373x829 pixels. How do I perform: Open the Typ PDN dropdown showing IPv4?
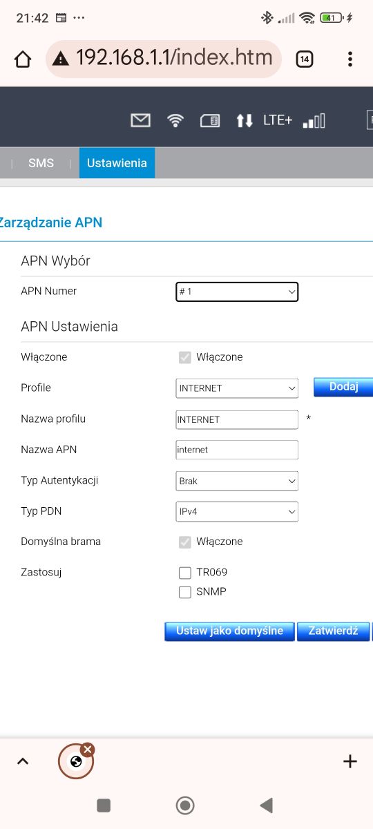(x=237, y=512)
